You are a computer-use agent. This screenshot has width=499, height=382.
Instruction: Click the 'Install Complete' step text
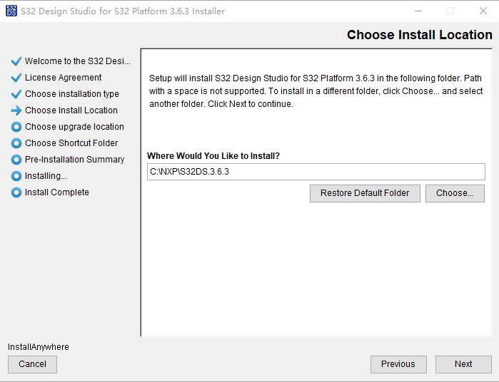point(57,192)
